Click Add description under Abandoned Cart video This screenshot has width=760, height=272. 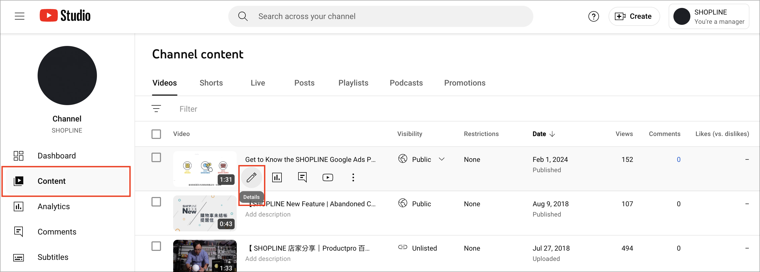click(268, 214)
